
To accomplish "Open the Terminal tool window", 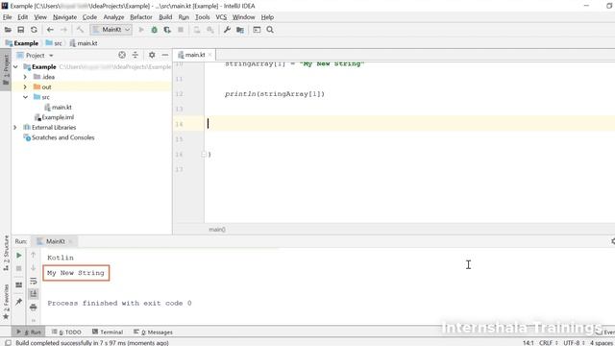I will click(x=108, y=332).
